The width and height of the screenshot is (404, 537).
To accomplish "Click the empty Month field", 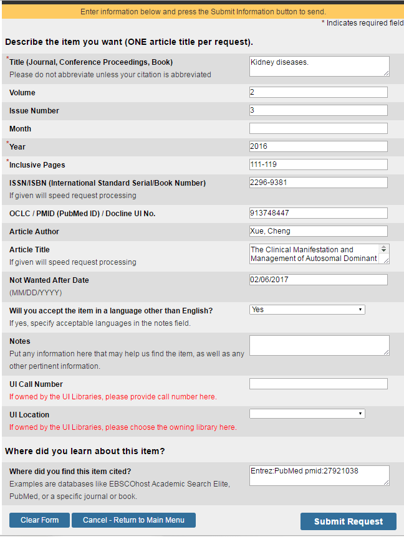I will pos(318,128).
